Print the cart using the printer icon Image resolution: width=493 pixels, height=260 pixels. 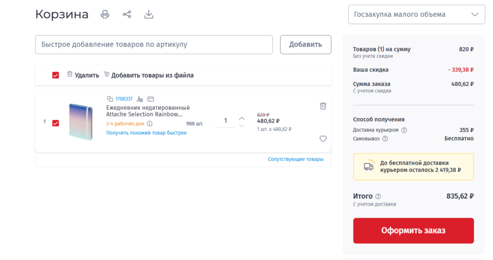click(x=105, y=14)
